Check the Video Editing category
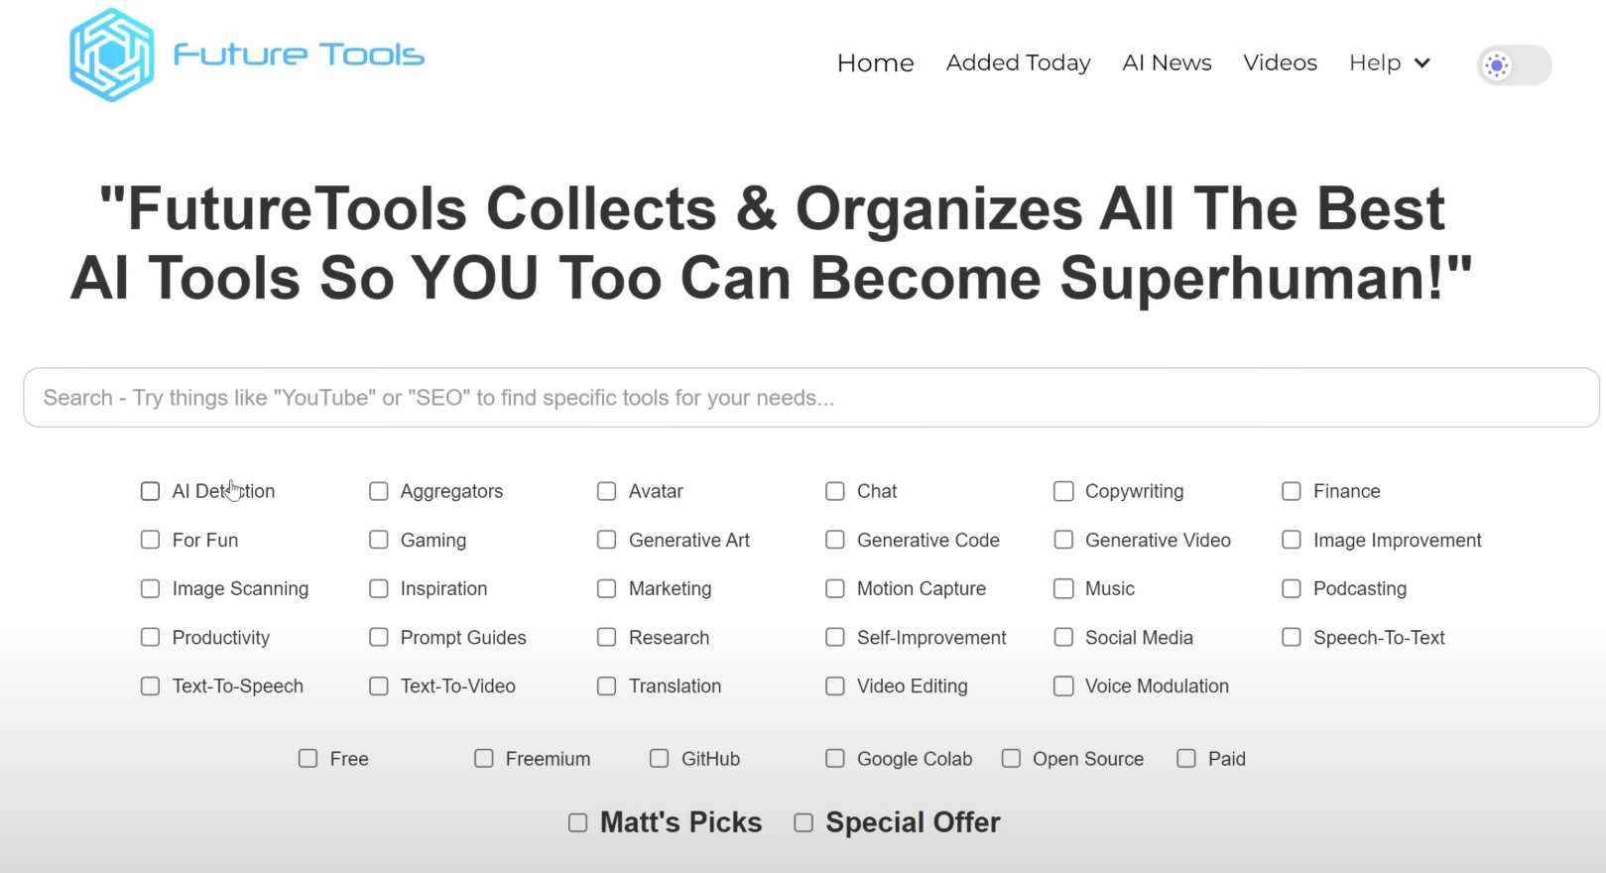1606x873 pixels. pos(835,686)
